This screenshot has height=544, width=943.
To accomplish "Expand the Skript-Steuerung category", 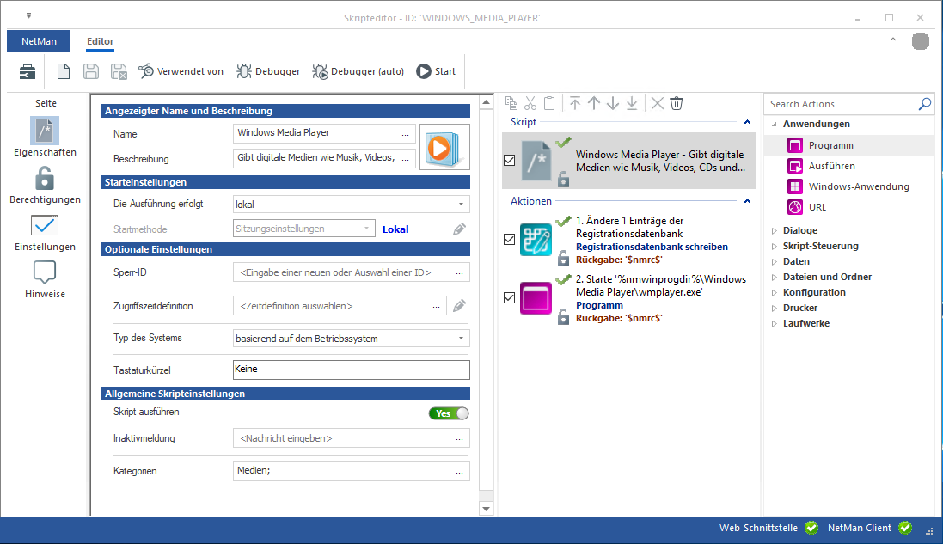I will (x=774, y=247).
